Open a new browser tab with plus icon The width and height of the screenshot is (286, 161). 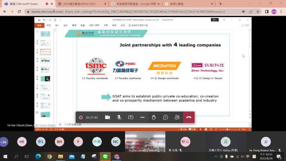(x=220, y=4)
